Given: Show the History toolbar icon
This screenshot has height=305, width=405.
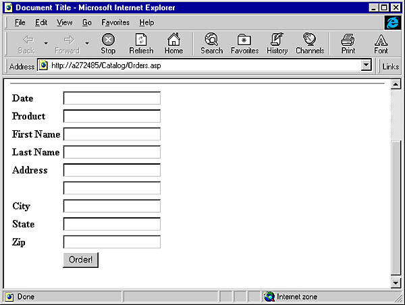Looking at the screenshot, I should 277,43.
